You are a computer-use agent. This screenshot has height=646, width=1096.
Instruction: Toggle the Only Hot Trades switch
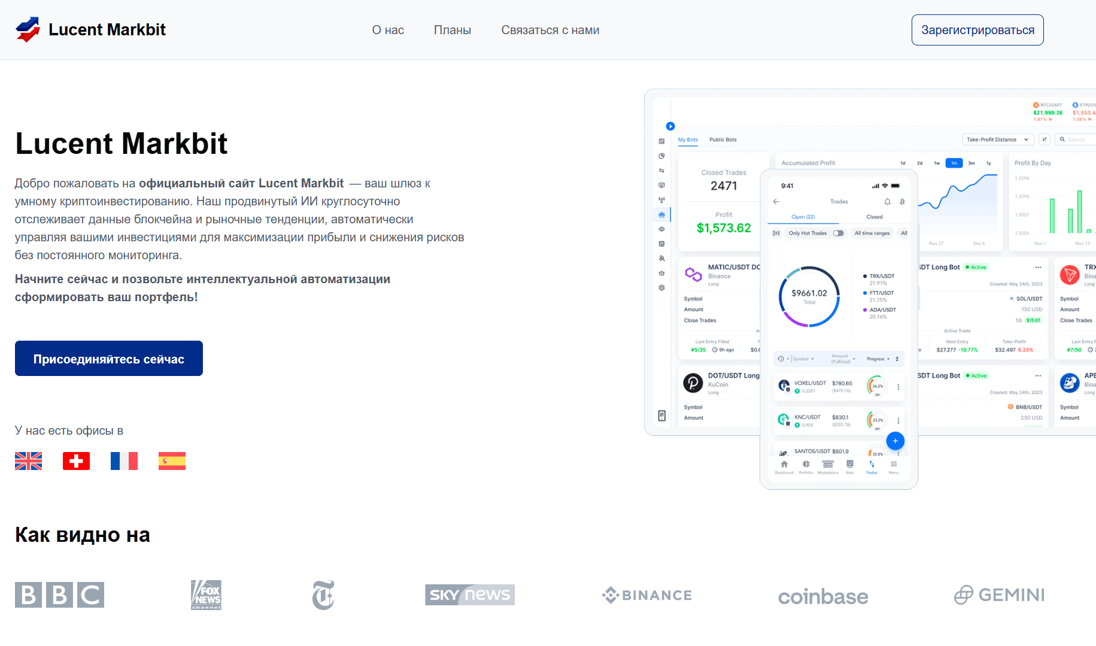[x=839, y=233]
